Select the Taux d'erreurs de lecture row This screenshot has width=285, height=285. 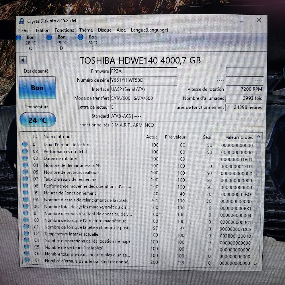138,145
